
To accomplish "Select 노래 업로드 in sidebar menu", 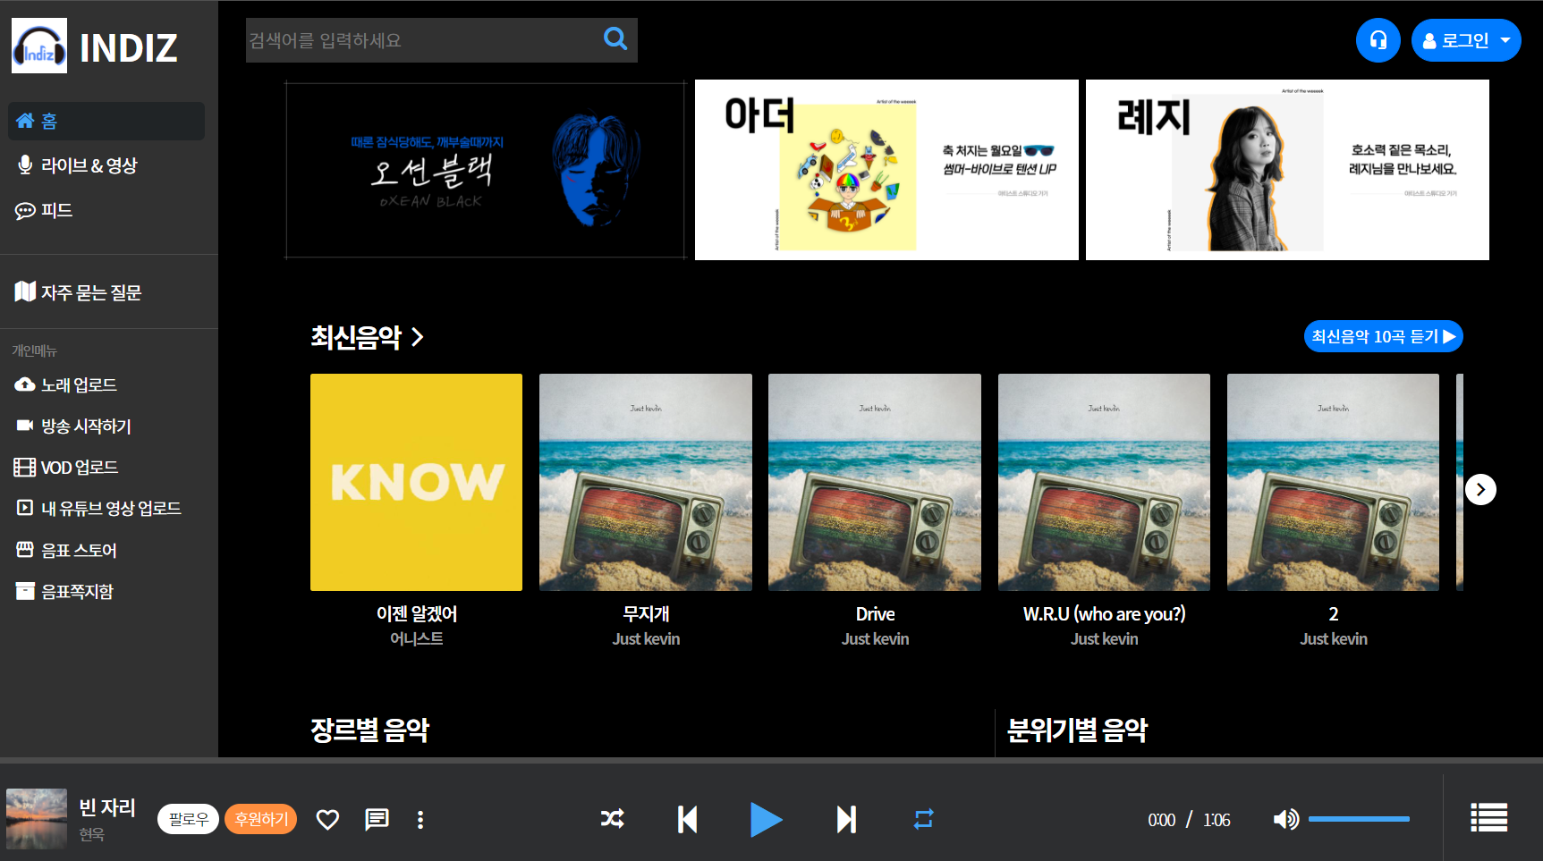I will (x=79, y=385).
